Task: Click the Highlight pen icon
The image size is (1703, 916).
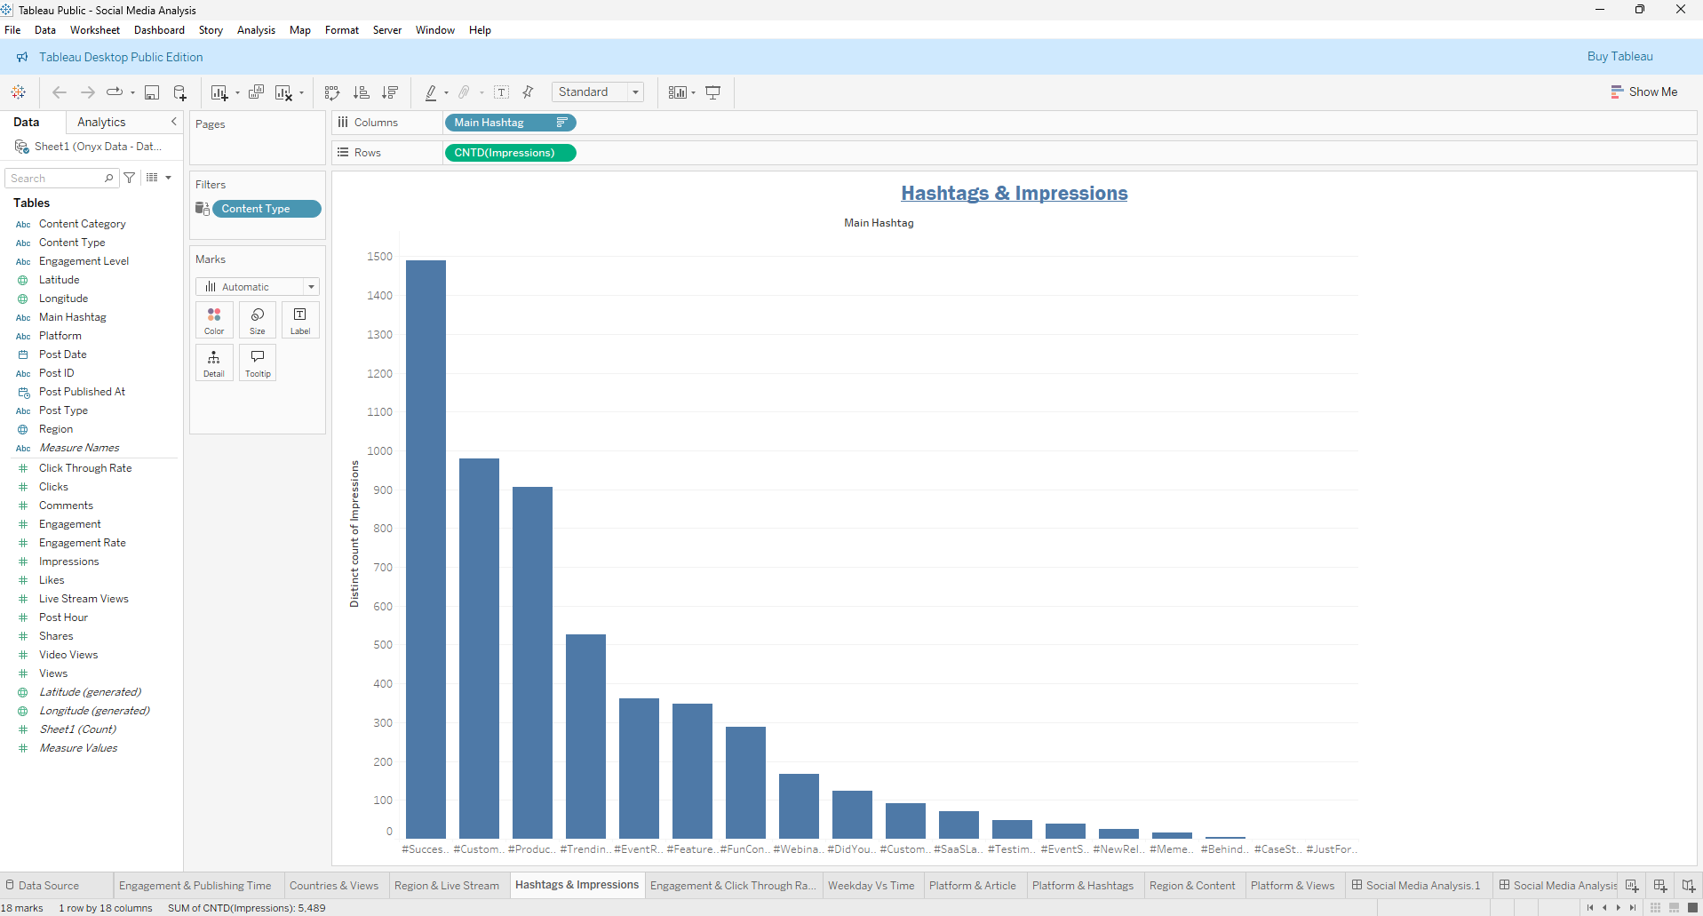Action: tap(431, 92)
